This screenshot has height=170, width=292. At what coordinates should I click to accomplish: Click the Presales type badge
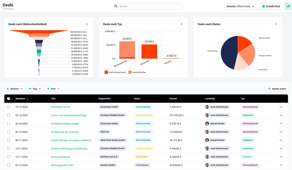(x=247, y=157)
